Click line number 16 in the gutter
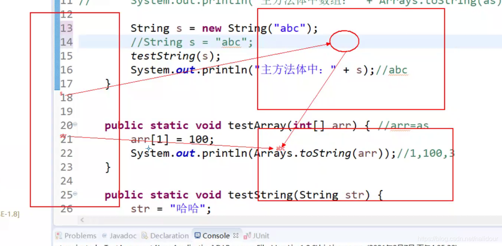This screenshot has width=502, height=246. [66, 70]
